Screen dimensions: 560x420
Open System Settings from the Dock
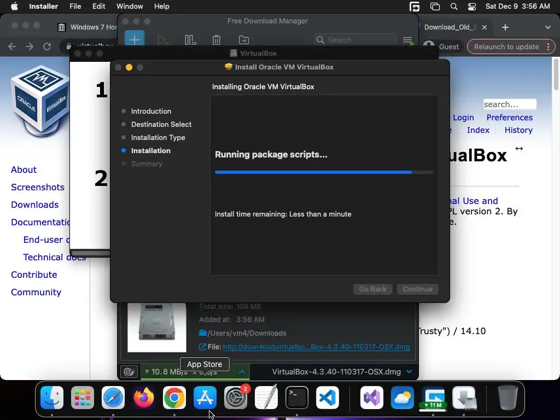(236, 398)
